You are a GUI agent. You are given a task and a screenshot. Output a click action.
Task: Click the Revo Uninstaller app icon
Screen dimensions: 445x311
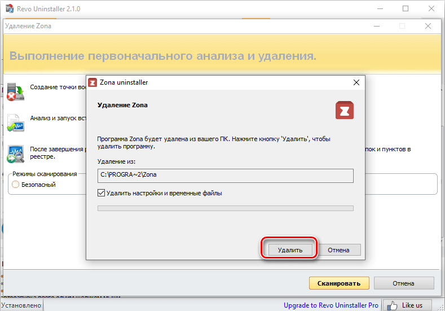[10, 8]
